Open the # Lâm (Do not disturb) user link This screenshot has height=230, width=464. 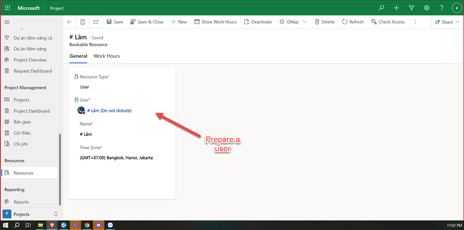109,111
